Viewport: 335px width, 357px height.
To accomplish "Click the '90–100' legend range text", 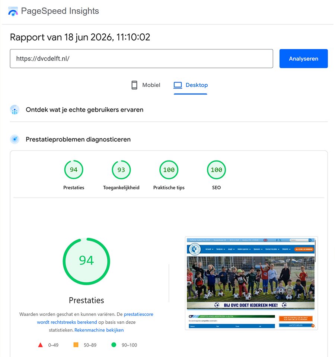I will pos(130,345).
